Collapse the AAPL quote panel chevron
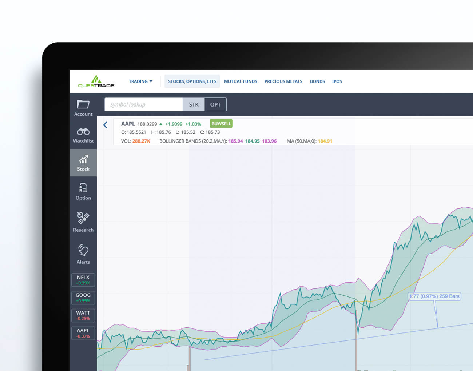Screen dimensions: 473x371 point(105,125)
